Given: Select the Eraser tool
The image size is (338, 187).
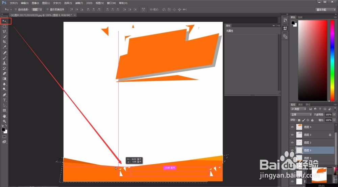Looking at the screenshot, I should (x=4, y=74).
